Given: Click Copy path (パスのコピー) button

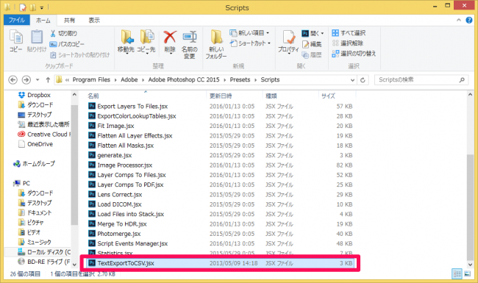Looking at the screenshot, I should 67,44.
